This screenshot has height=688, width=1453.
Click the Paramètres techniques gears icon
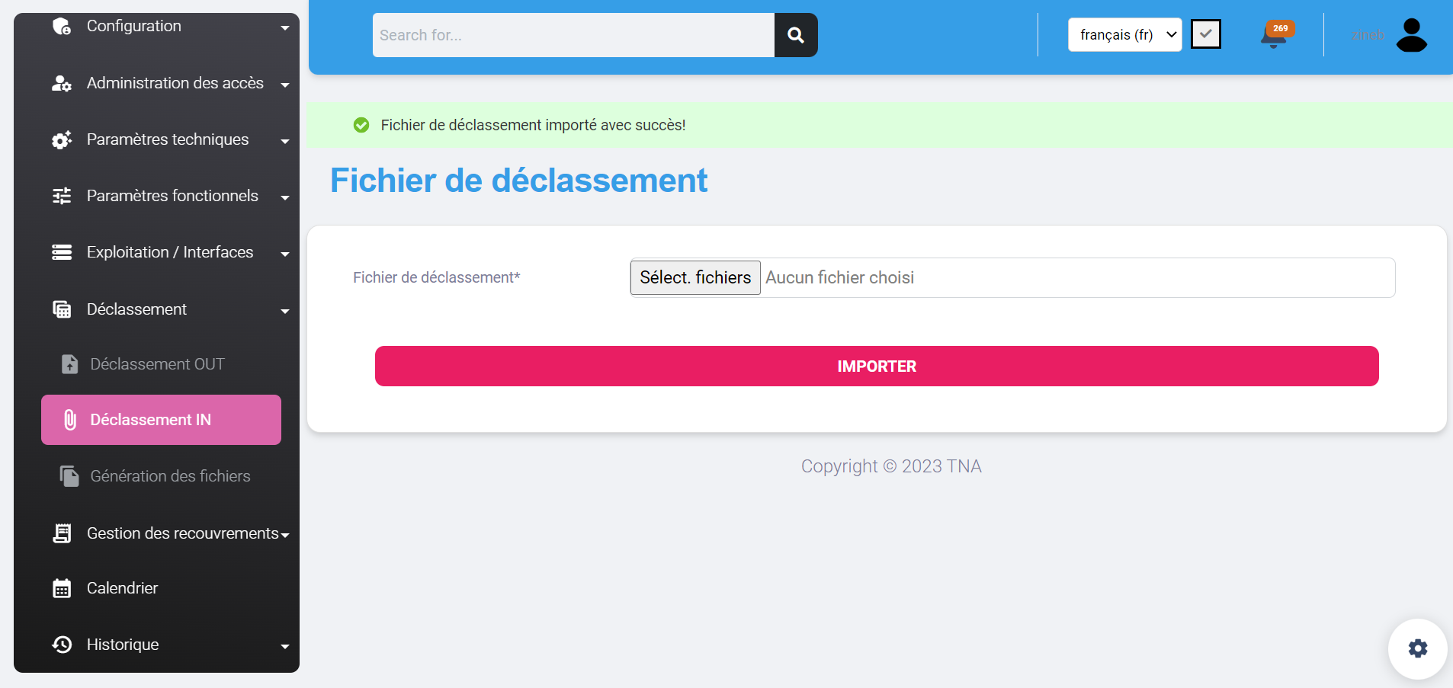[62, 139]
